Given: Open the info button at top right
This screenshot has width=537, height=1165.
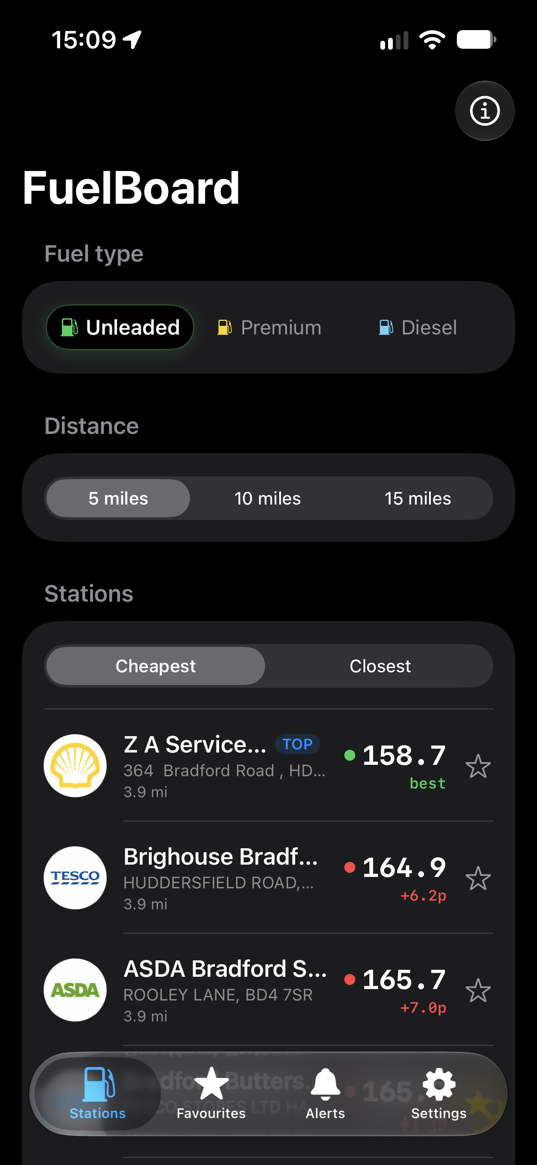Looking at the screenshot, I should click(485, 111).
